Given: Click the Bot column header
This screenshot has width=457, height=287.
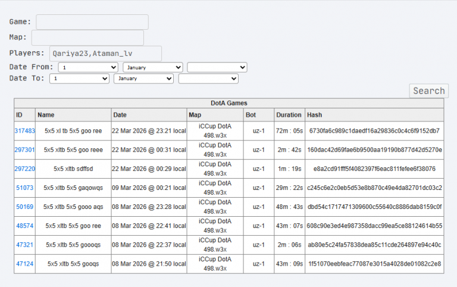Looking at the screenshot, I should 259,115.
